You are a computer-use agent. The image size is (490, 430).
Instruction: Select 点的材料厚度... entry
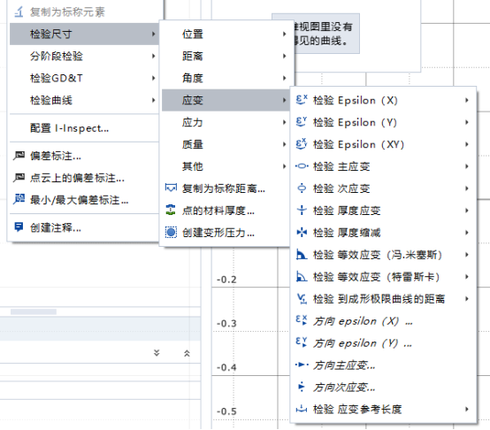coord(226,211)
